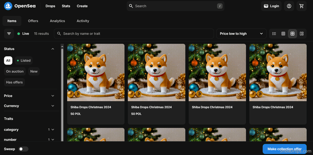Image resolution: width=313 pixels, height=155 pixels.
Task: Switch to the Offers tab
Action: [33, 21]
